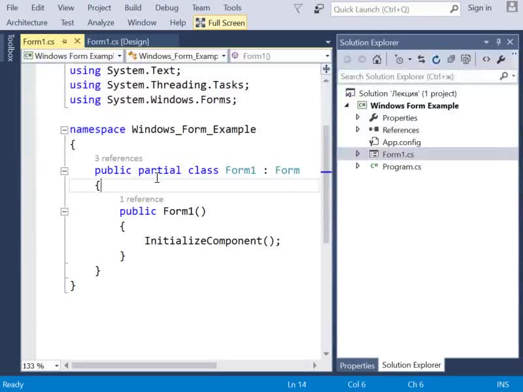Close the Solution Explorer panel

pyautogui.click(x=510, y=42)
